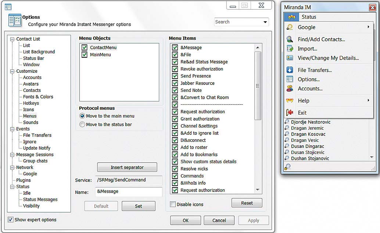Screen dimensions: 380x233
Task: Click the Status butterfly icon in Miranda IM
Action: click(291, 17)
